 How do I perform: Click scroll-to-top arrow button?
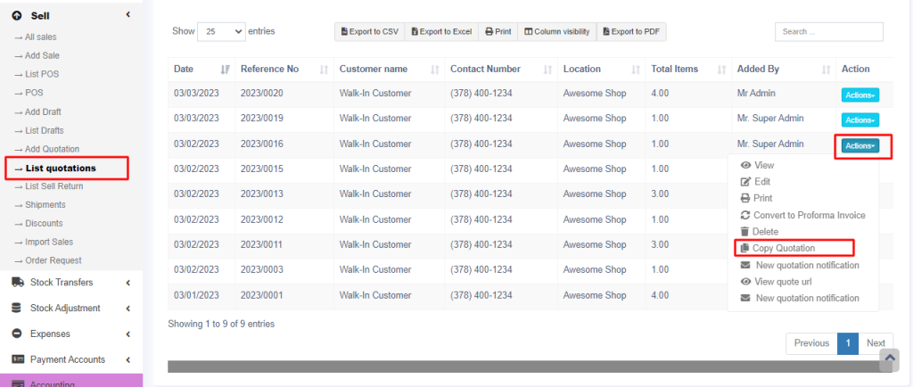coord(888,358)
